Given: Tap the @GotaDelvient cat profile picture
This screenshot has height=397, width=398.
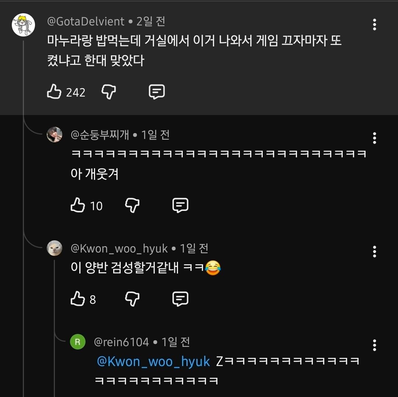Looking at the screenshot, I should [x=23, y=25].
